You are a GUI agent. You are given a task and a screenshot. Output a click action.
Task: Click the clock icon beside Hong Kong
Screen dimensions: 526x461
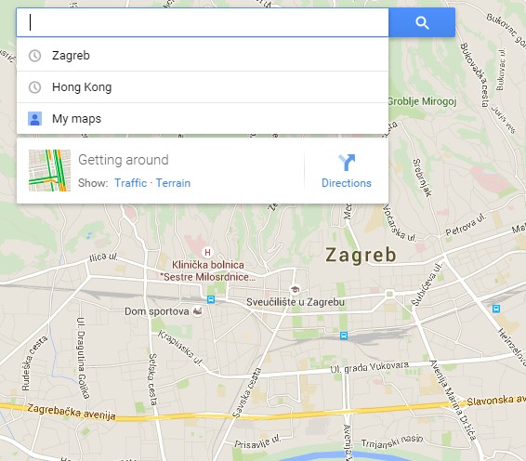tap(35, 87)
